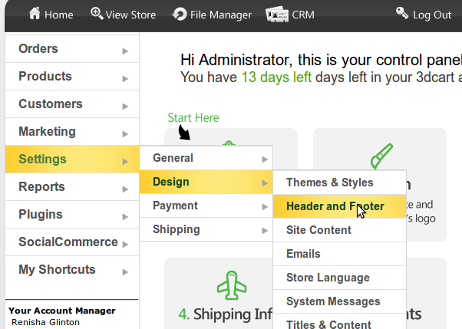This screenshot has height=329, width=462.
Task: Open Payment settings submenu
Action: (175, 206)
